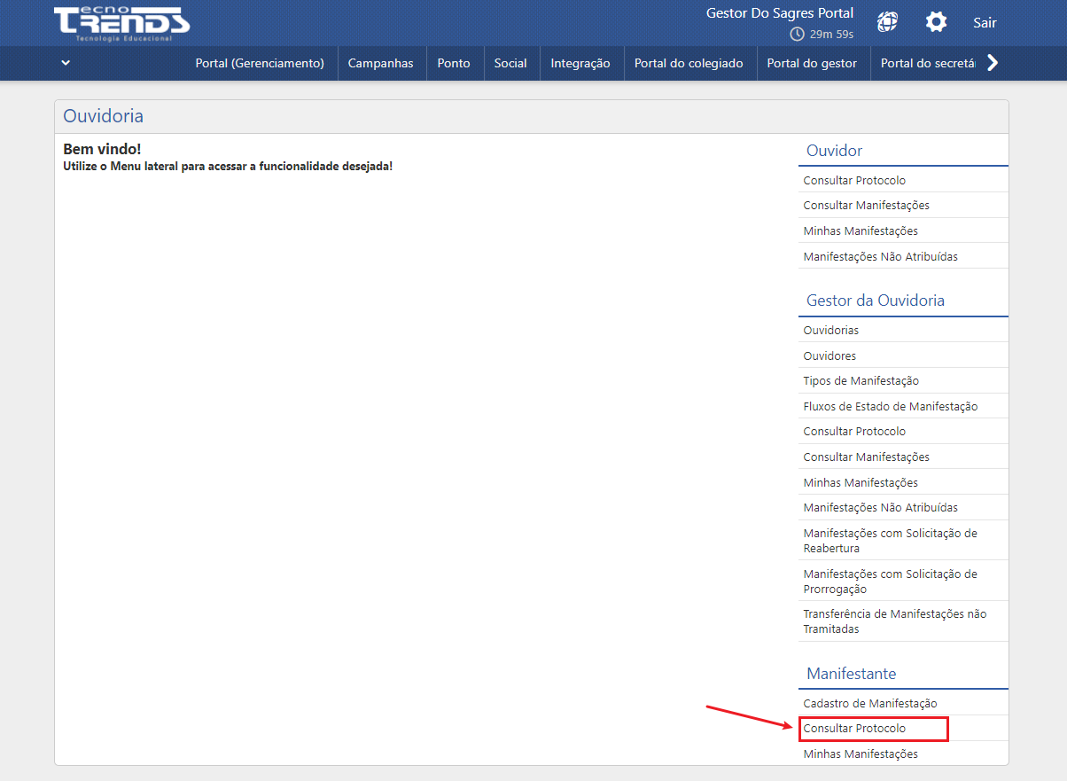Image resolution: width=1067 pixels, height=781 pixels.
Task: Open Portal (Gerenciamento) menu
Action: coord(260,63)
